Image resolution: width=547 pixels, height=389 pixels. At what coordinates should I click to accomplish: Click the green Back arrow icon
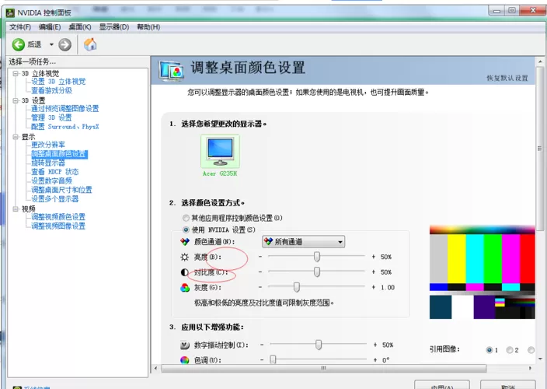(x=18, y=44)
